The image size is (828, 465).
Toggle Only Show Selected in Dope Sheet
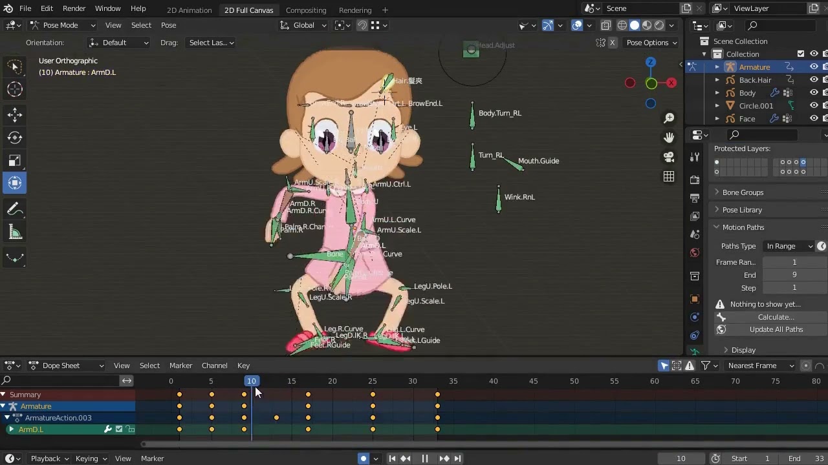[664, 366]
